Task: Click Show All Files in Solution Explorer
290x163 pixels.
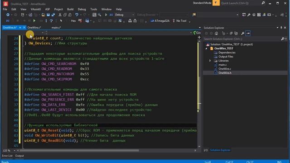Action: (x=236, y=34)
